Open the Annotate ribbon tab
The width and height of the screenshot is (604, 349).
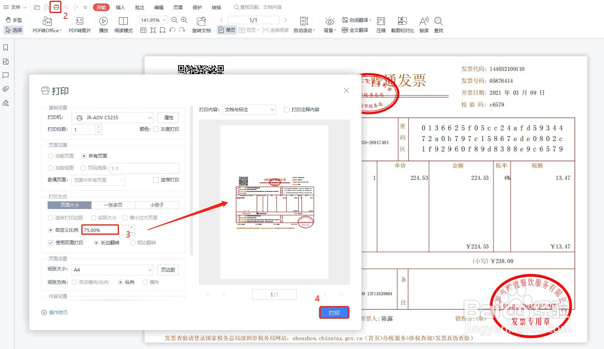[140, 7]
